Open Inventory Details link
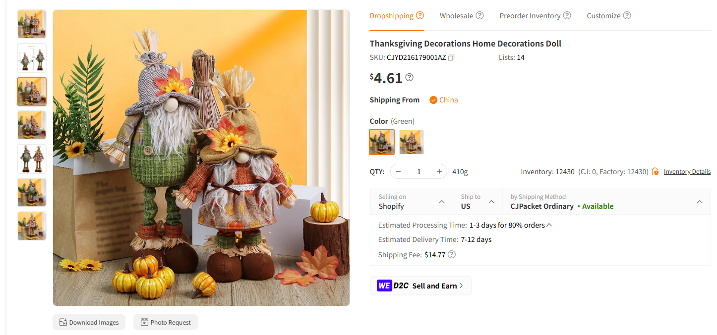The width and height of the screenshot is (717, 335). (687, 171)
